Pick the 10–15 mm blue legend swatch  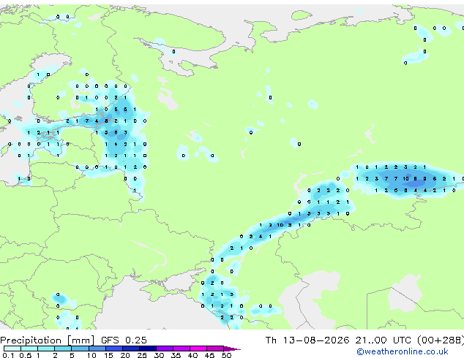97,349
